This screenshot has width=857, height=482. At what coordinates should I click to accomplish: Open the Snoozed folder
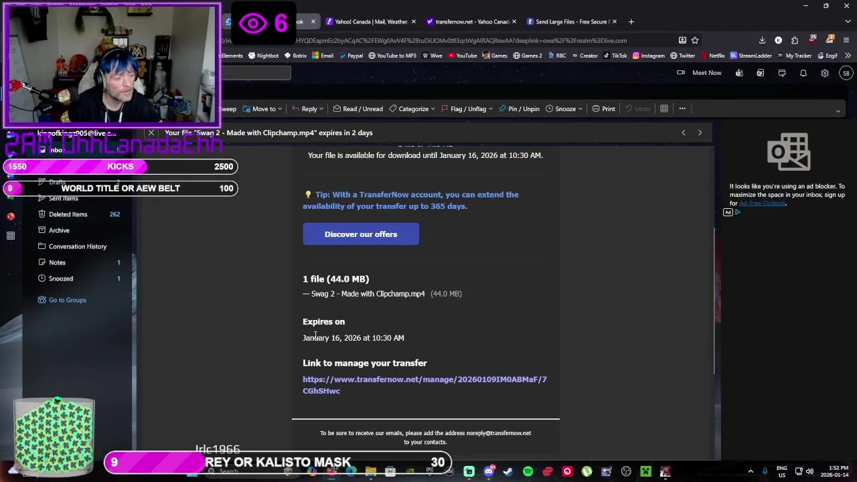(79, 278)
